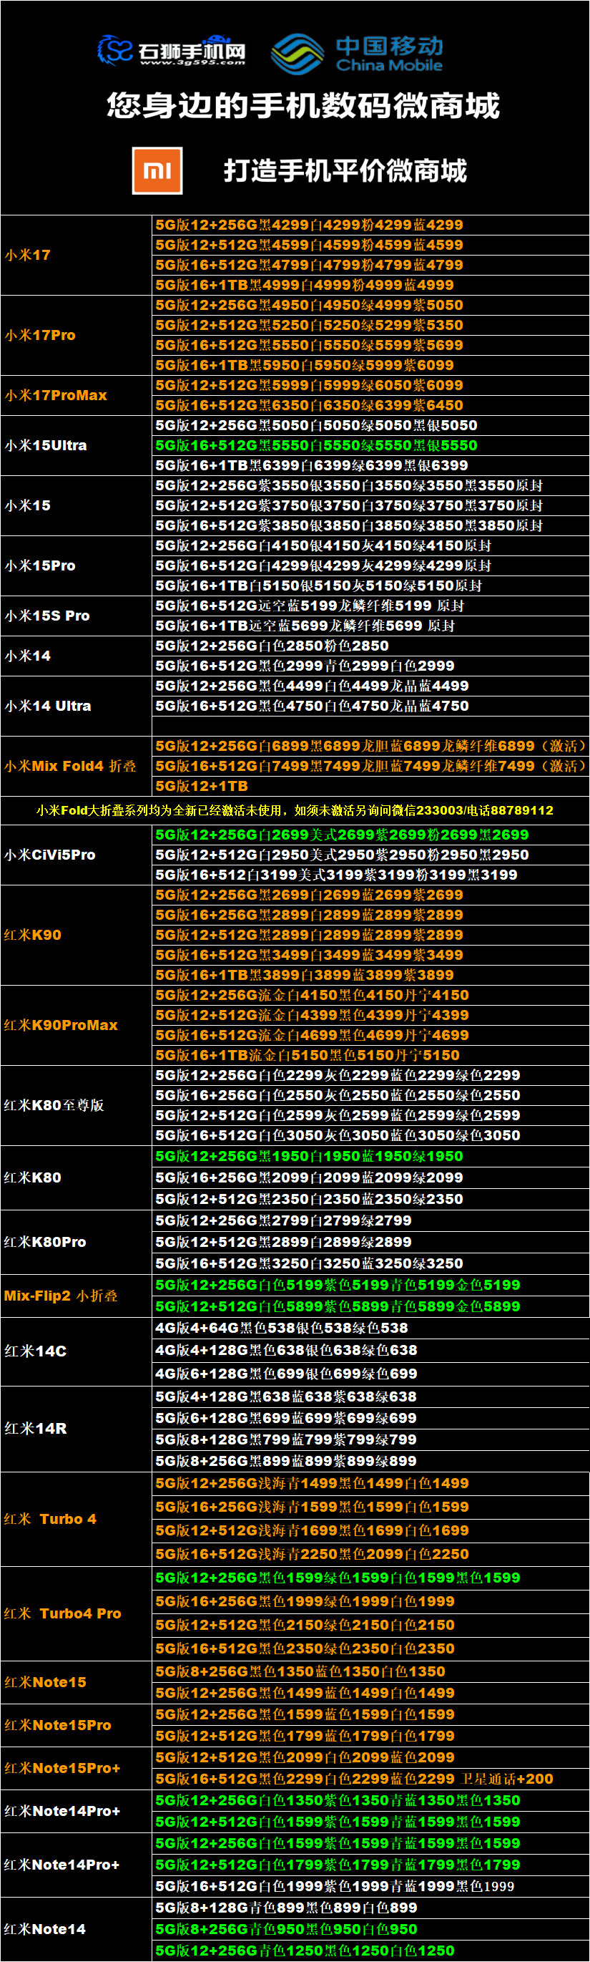Select the 小米CiVi5Pro model label
This screenshot has height=1962, width=590.
pos(50,855)
